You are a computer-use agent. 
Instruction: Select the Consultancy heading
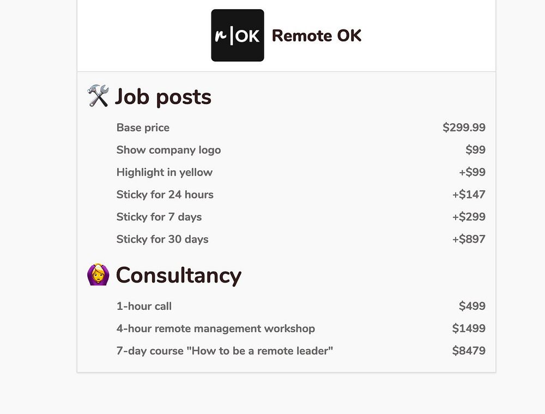pyautogui.click(x=178, y=275)
